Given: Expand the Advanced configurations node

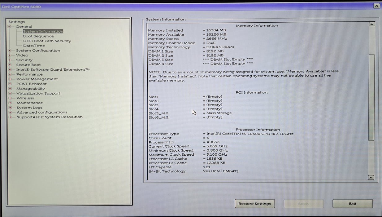Looking at the screenshot, I should (10, 112).
